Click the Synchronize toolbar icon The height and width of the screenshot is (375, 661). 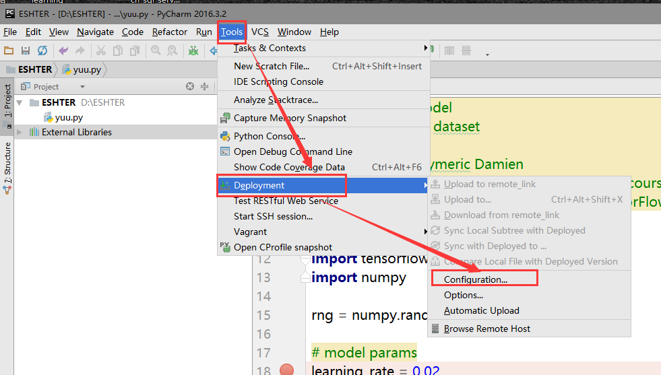tap(42, 51)
